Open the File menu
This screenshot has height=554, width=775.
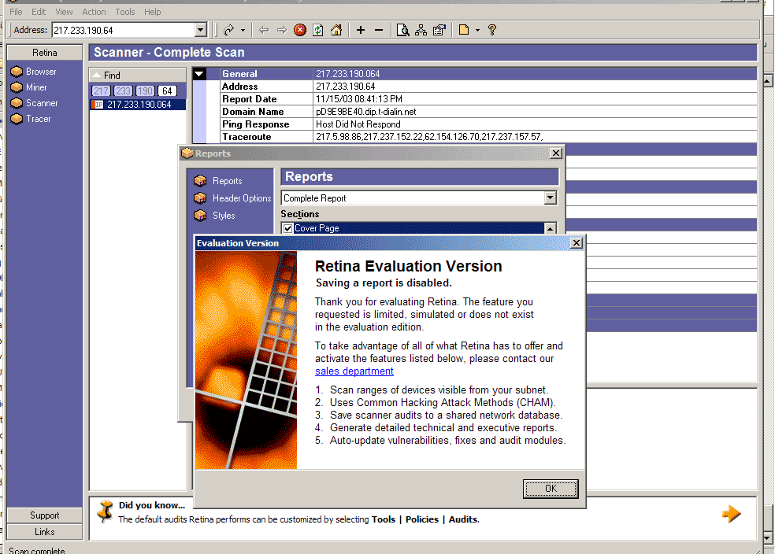click(16, 12)
